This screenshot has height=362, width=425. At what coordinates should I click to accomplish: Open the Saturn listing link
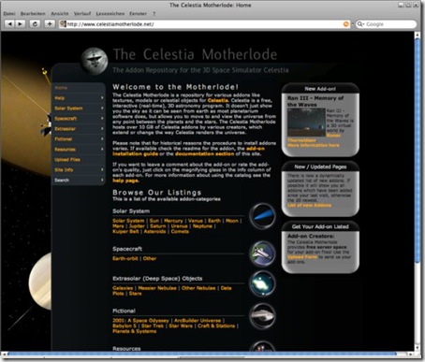(x=158, y=226)
